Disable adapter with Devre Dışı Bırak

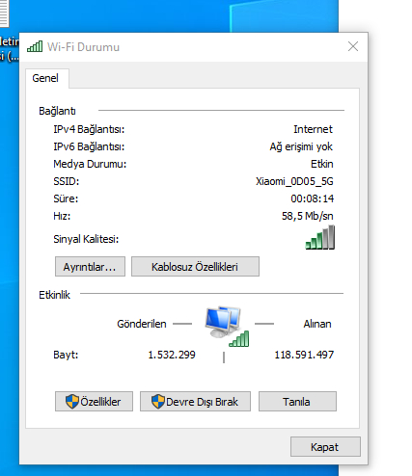[195, 401]
